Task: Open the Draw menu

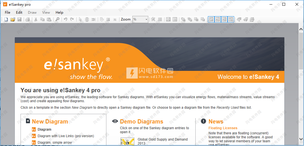Action: tap(32, 12)
